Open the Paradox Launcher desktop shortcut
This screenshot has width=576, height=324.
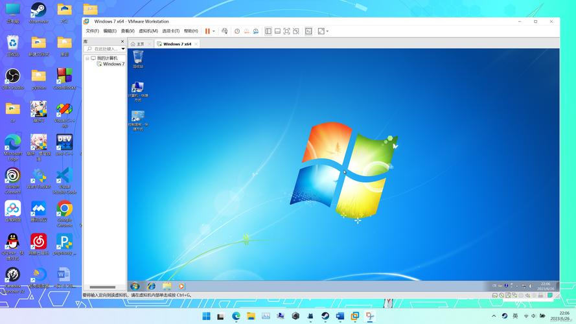13,280
